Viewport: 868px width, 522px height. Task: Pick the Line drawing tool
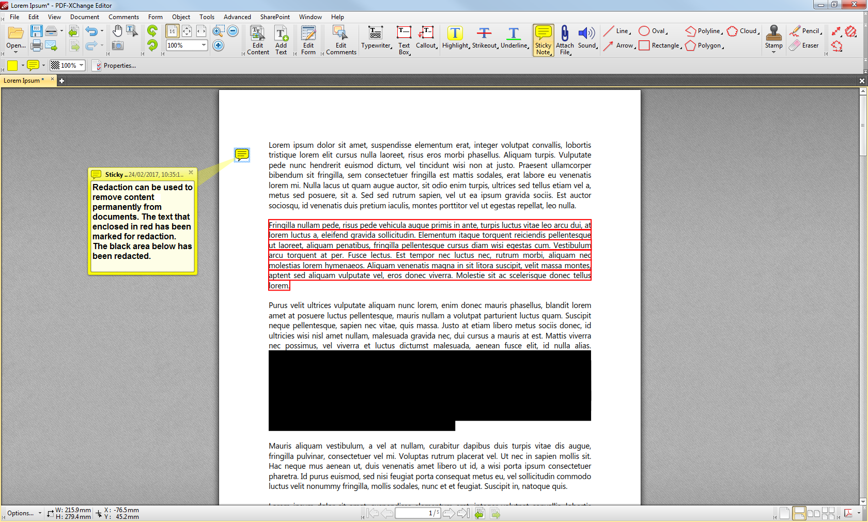pyautogui.click(x=617, y=31)
